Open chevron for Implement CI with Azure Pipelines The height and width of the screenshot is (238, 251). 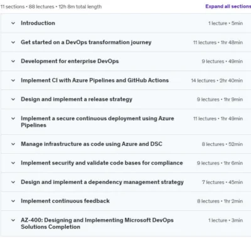point(13,81)
